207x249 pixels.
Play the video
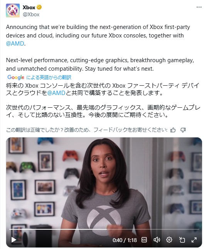[x=14, y=240]
